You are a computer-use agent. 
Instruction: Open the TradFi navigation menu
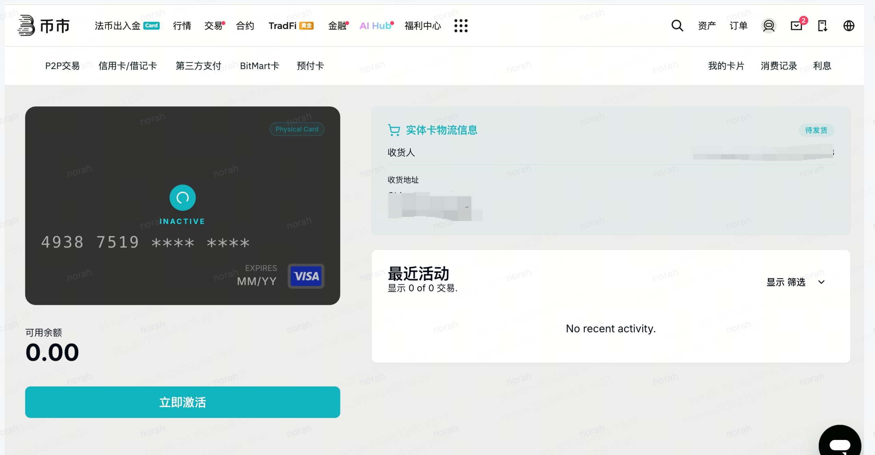point(282,26)
